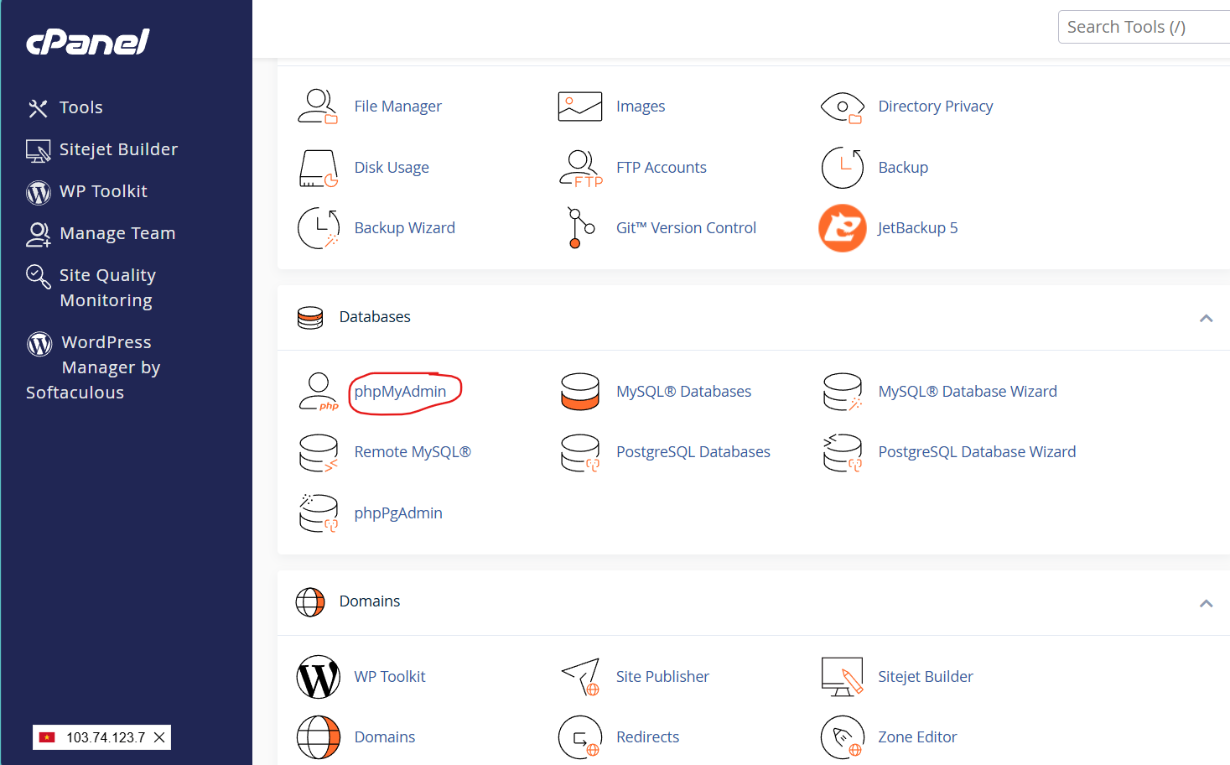The height and width of the screenshot is (765, 1230).
Task: Click the MySQL Databases cylinder icon
Action: (x=580, y=392)
